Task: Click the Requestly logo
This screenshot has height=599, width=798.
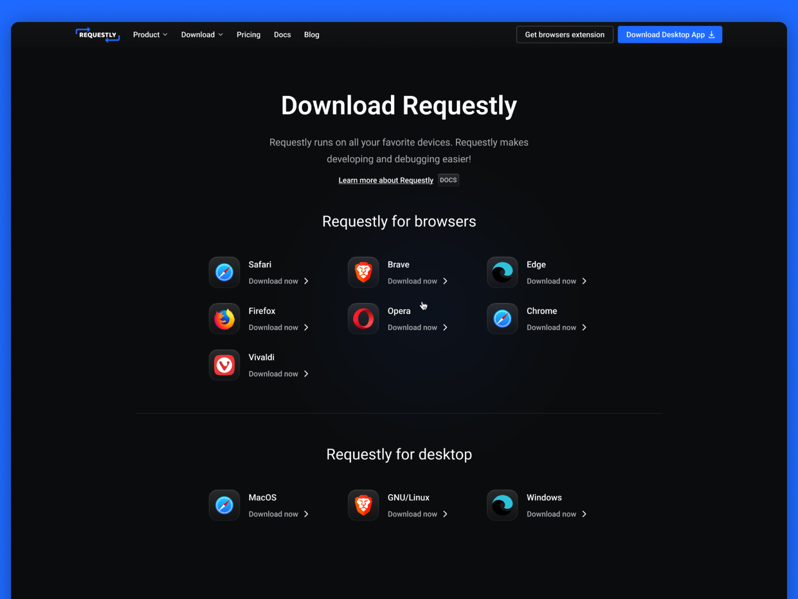Action: [x=97, y=34]
